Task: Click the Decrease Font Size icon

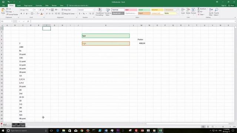Action: [43, 10]
